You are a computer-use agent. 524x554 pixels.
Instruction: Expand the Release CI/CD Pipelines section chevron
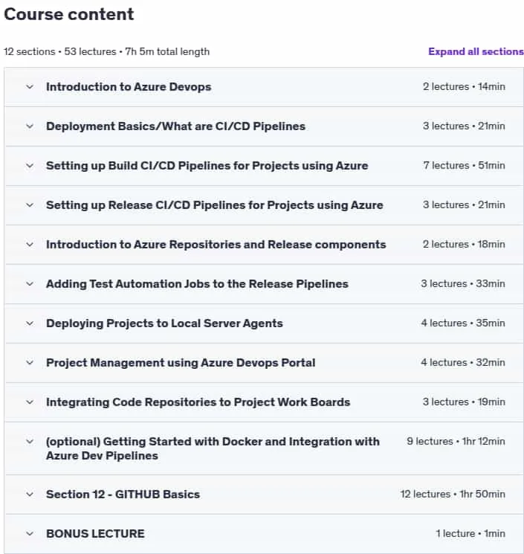click(30, 205)
